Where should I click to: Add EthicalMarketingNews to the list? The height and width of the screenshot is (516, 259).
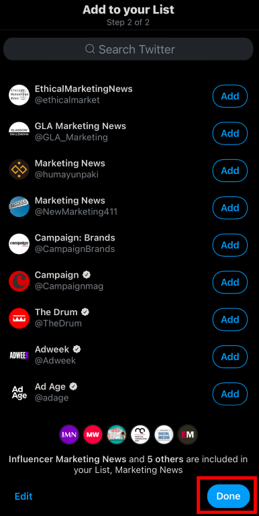coord(229,96)
